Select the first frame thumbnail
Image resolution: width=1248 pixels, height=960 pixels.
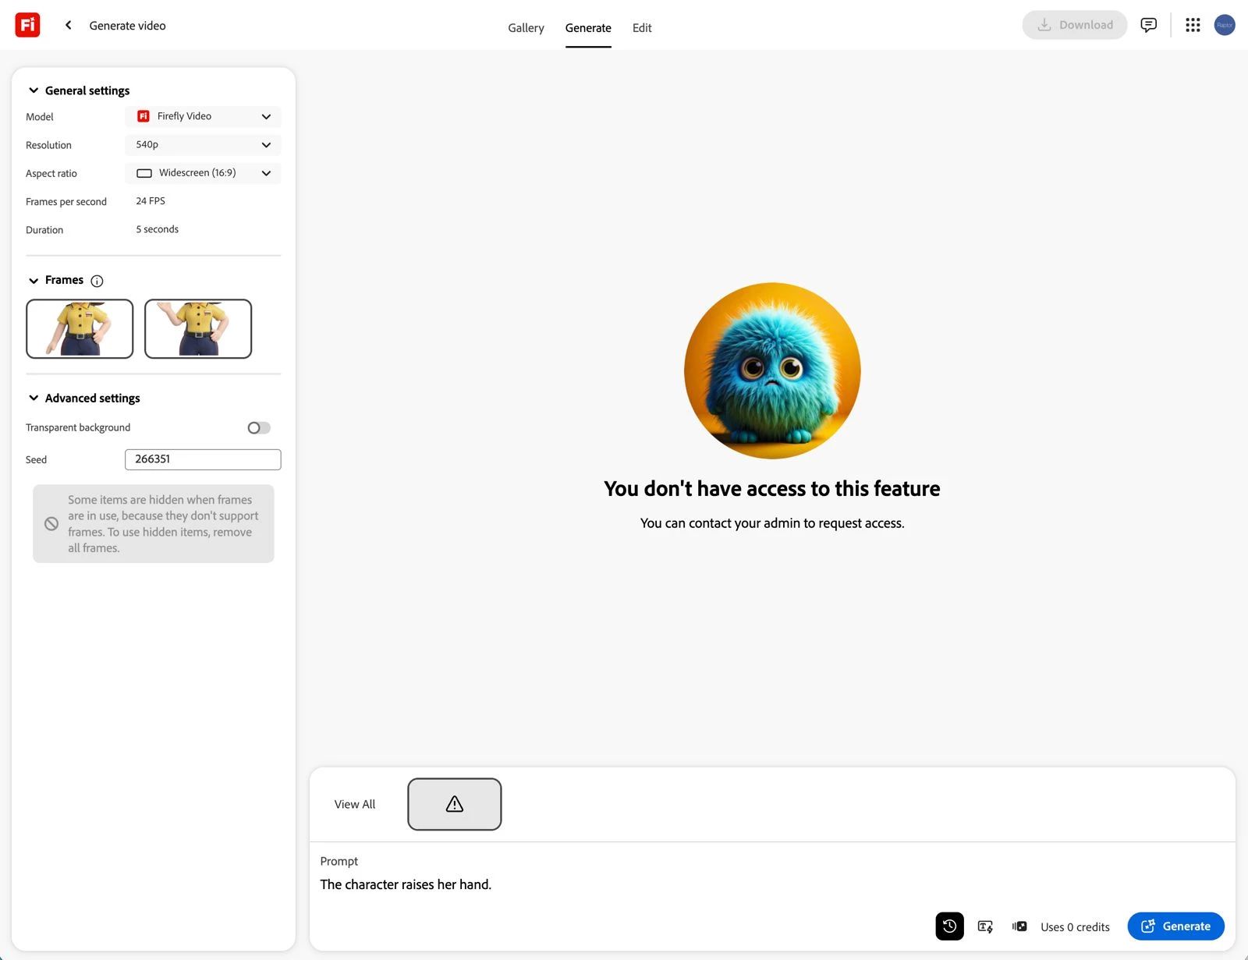[80, 329]
